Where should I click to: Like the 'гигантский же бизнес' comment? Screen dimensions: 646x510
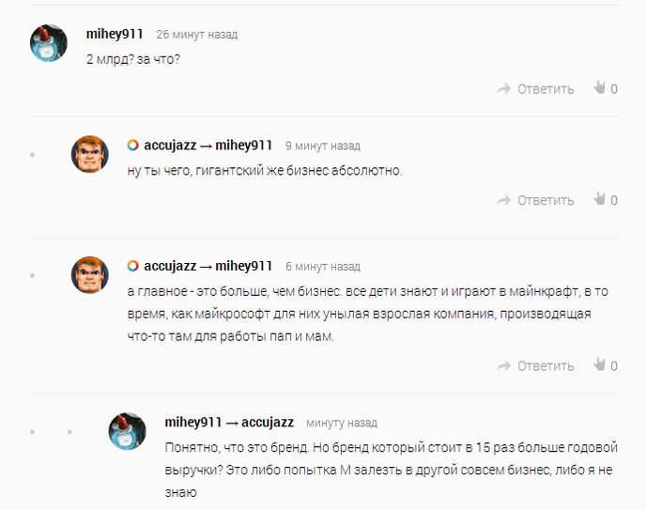[x=599, y=199]
